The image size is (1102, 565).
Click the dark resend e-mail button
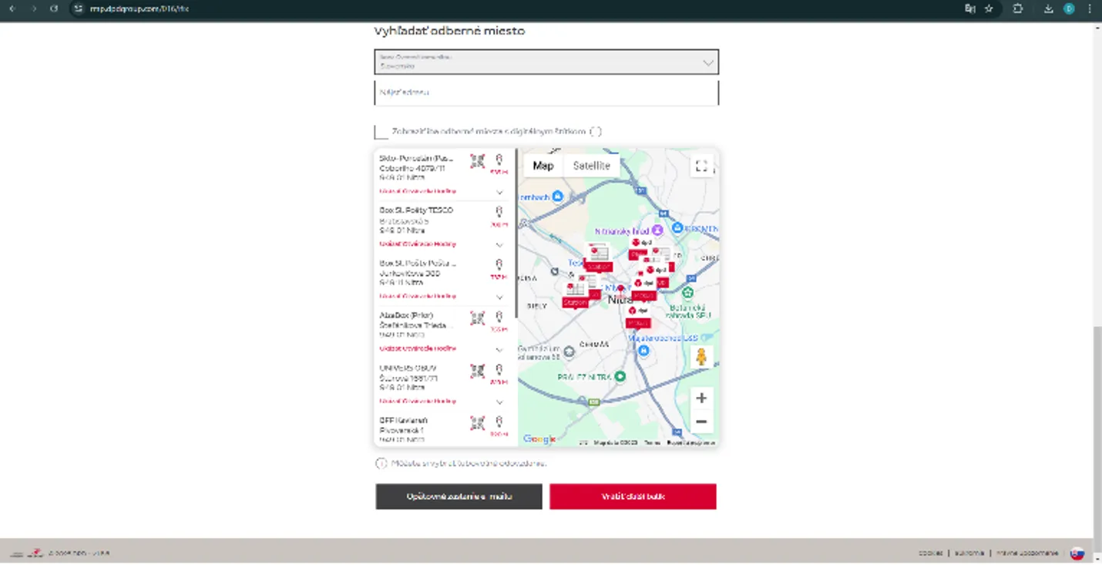pyautogui.click(x=459, y=497)
